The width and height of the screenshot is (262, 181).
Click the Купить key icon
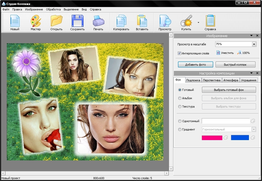click(x=186, y=21)
